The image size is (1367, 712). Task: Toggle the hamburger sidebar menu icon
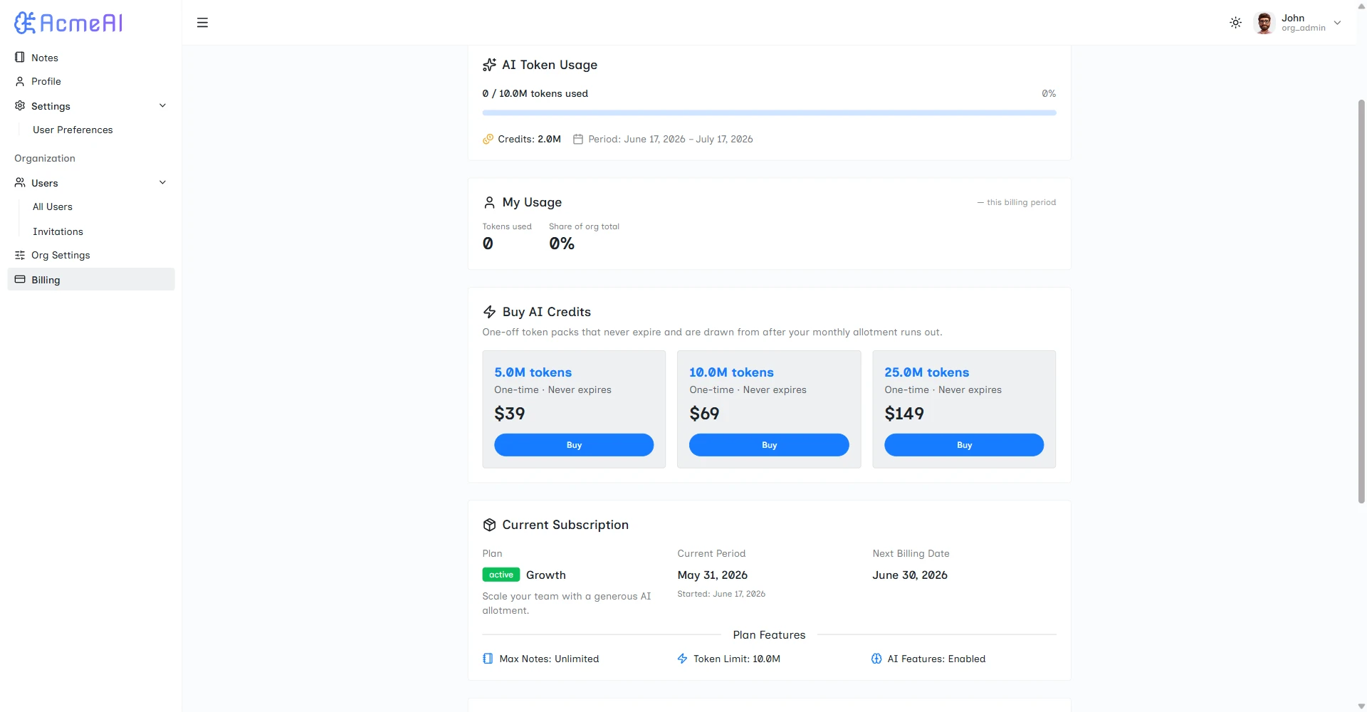point(202,23)
